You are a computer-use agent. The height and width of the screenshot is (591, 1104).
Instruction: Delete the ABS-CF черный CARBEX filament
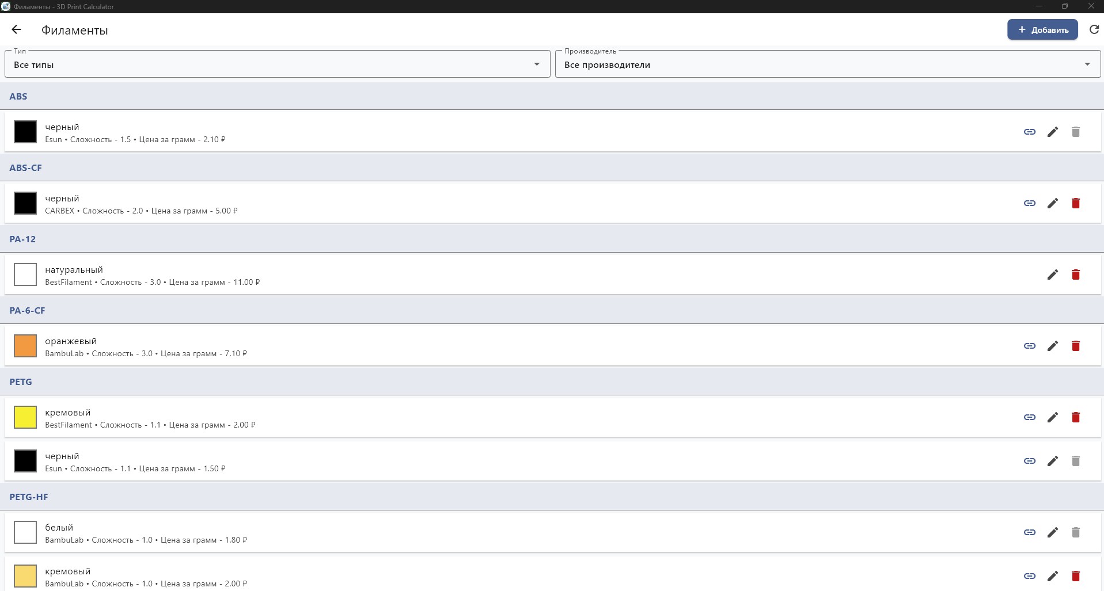[1075, 203]
